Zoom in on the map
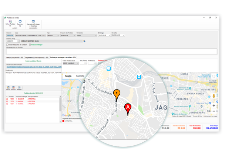The image size is (225, 149). click(214, 106)
